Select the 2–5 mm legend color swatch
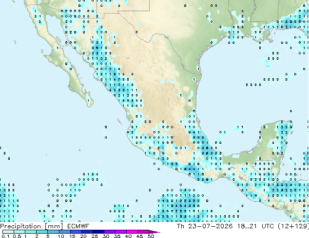This screenshot has height=238, width=309. pos(42,232)
